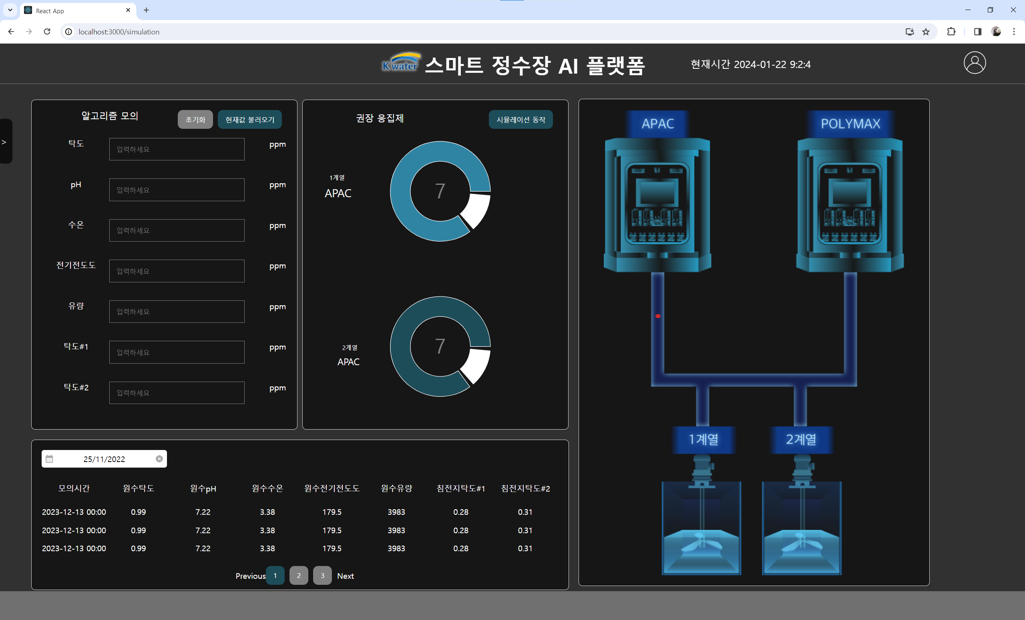The width and height of the screenshot is (1025, 620).
Task: Expand the collapsed left sidebar arrow
Action: (4, 142)
